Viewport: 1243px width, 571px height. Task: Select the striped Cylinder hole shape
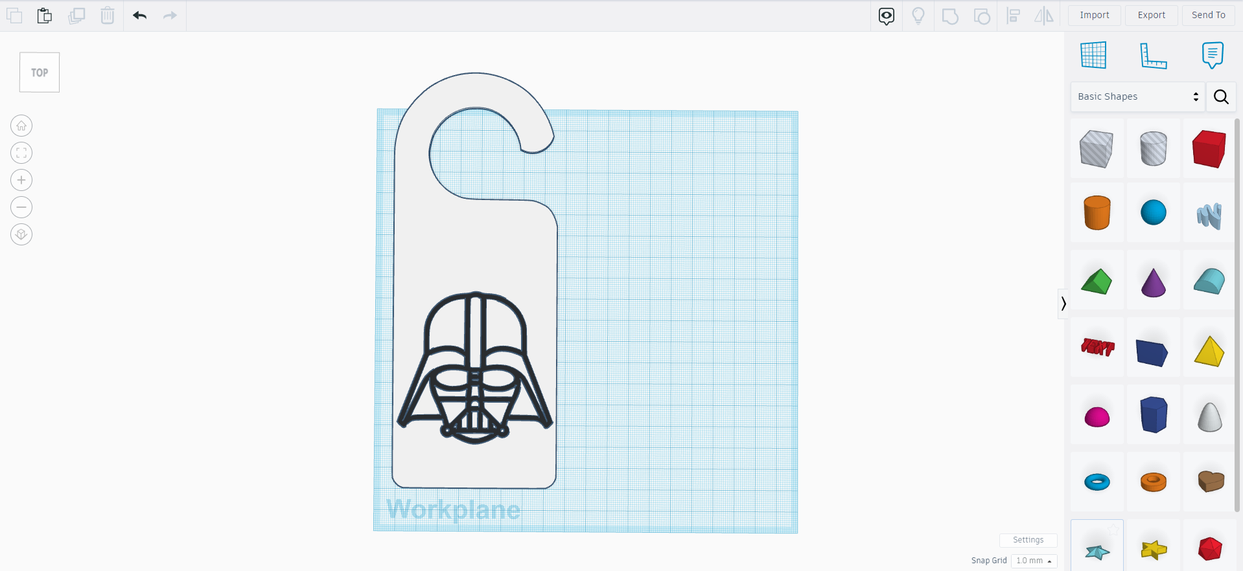(x=1153, y=148)
